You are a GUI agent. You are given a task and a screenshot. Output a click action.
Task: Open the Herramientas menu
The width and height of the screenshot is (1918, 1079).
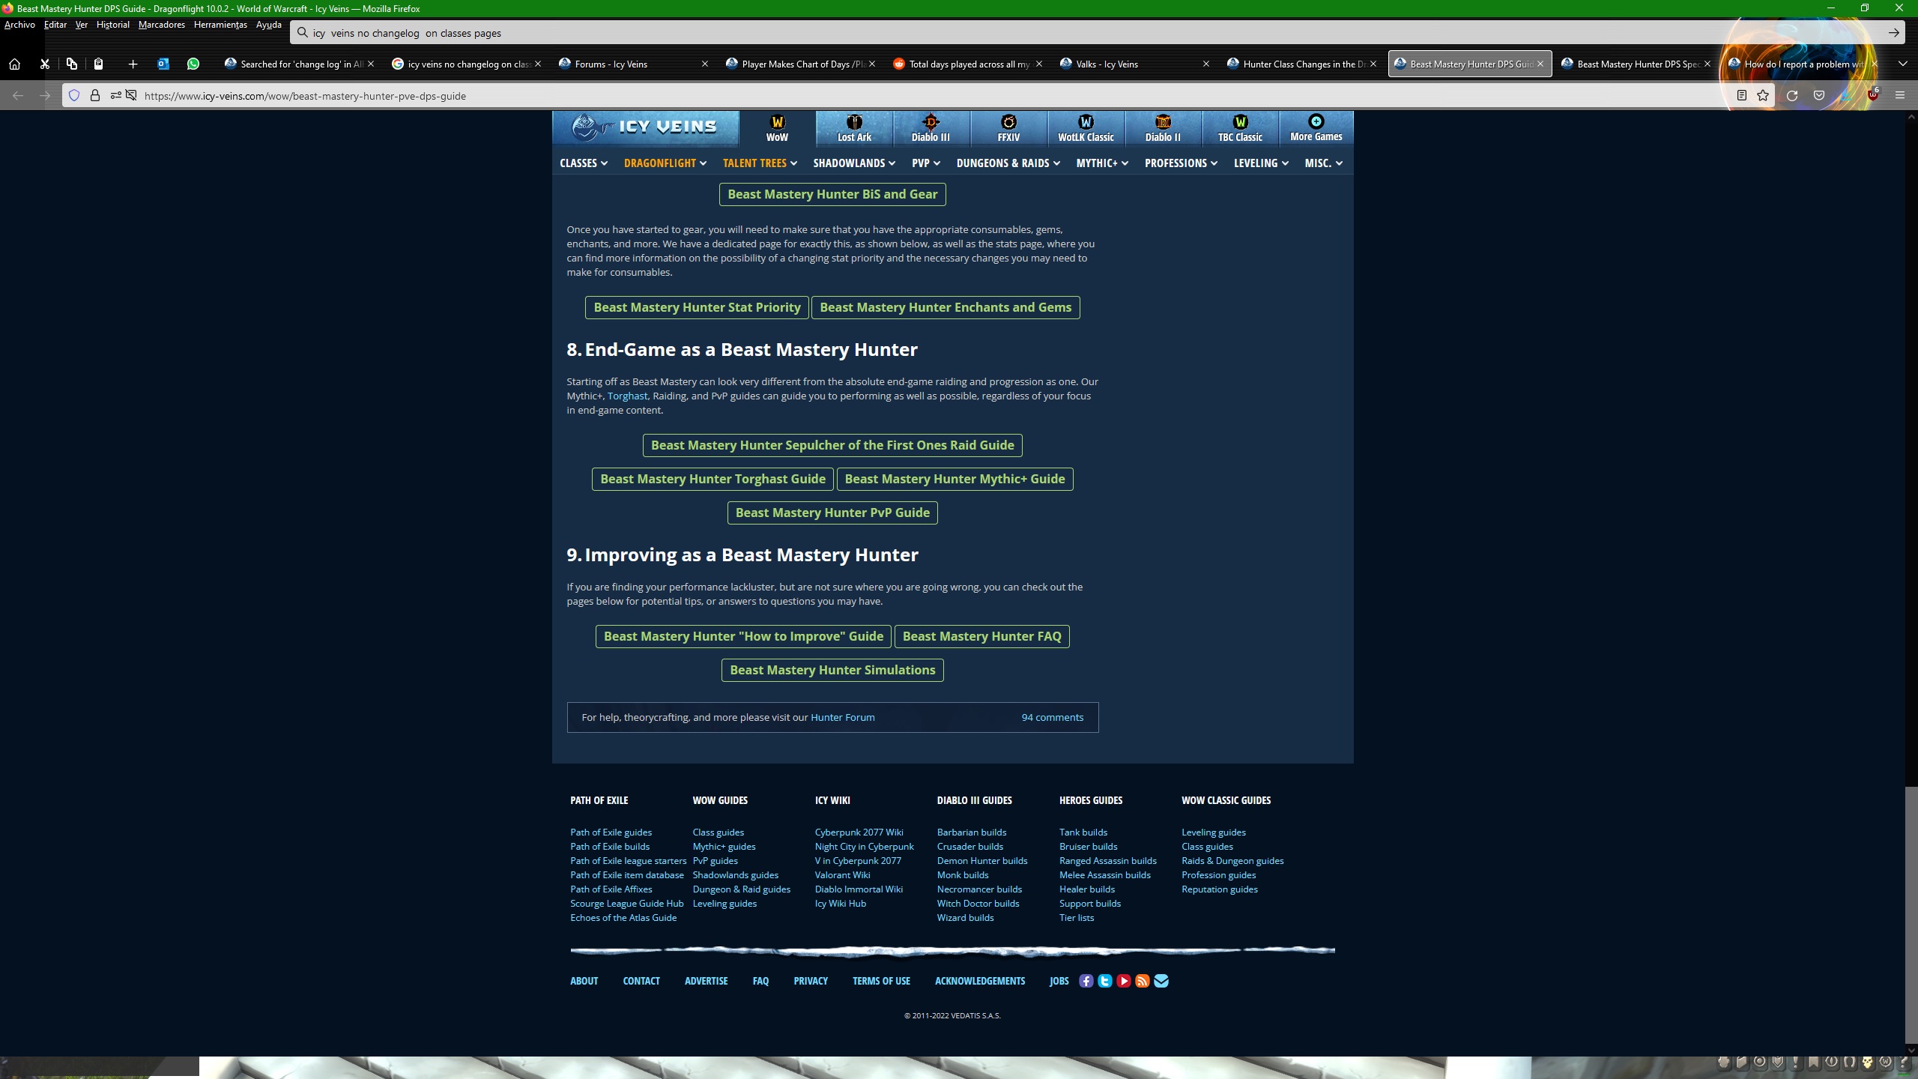point(220,25)
